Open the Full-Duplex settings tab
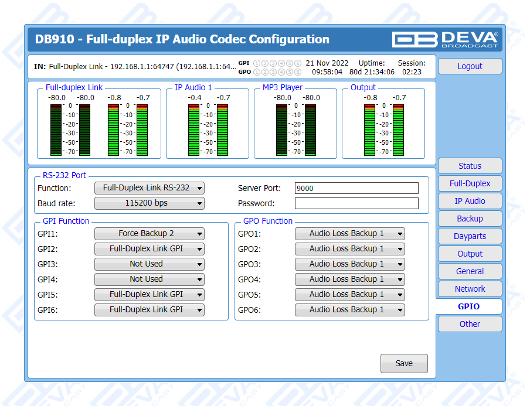This screenshot has height=406, width=530. pyautogui.click(x=470, y=183)
